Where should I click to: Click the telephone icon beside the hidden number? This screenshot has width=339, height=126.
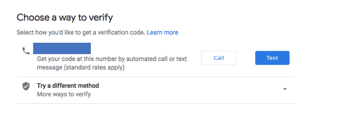click(26, 51)
